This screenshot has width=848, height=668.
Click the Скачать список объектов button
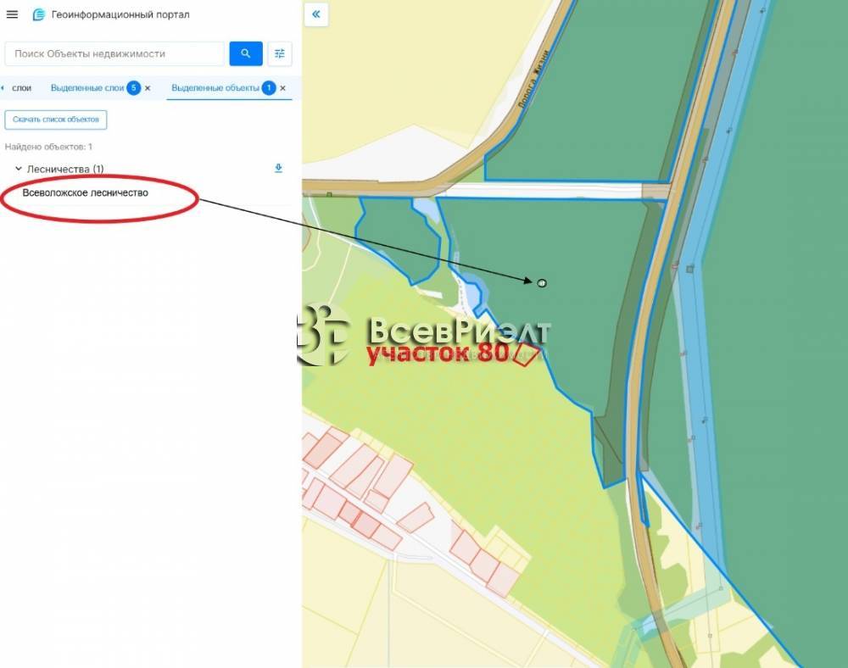tap(56, 120)
